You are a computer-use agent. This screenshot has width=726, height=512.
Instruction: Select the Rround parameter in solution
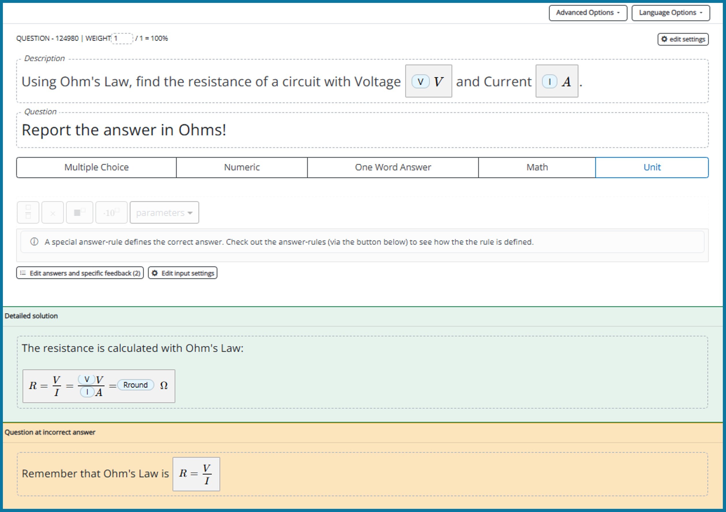(x=135, y=385)
